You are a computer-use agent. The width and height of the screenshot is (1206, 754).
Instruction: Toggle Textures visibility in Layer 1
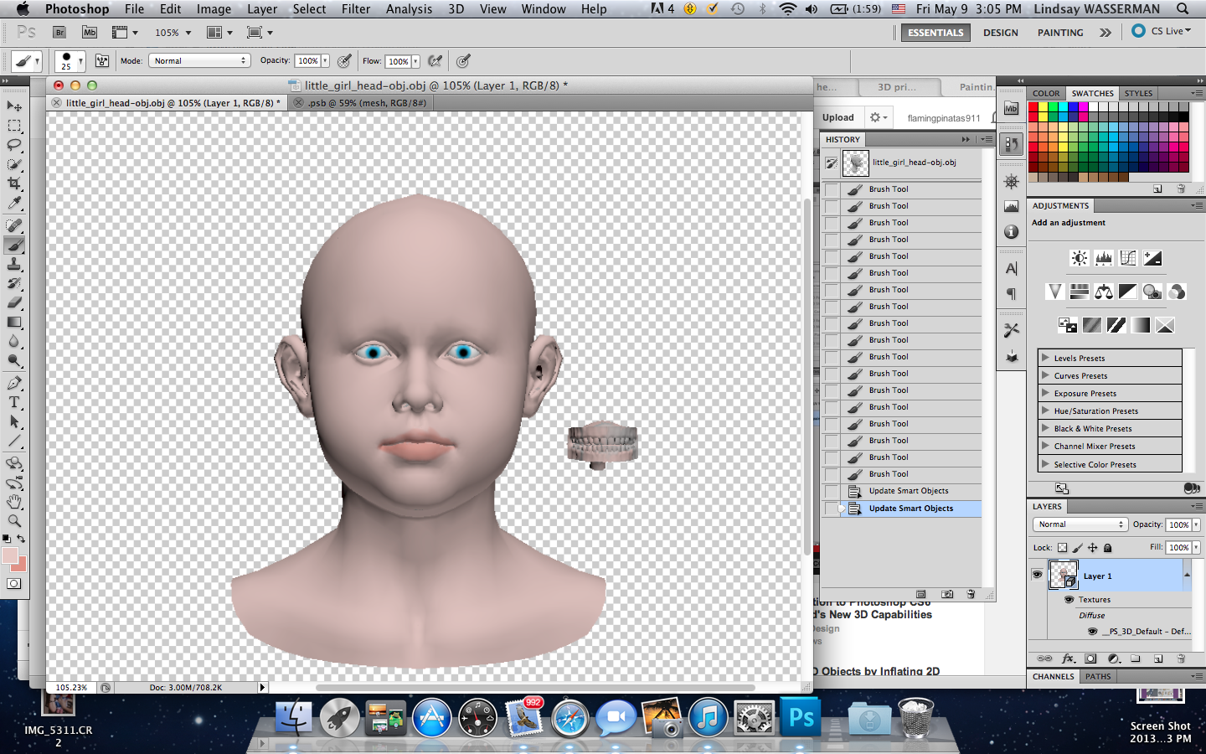tap(1069, 600)
